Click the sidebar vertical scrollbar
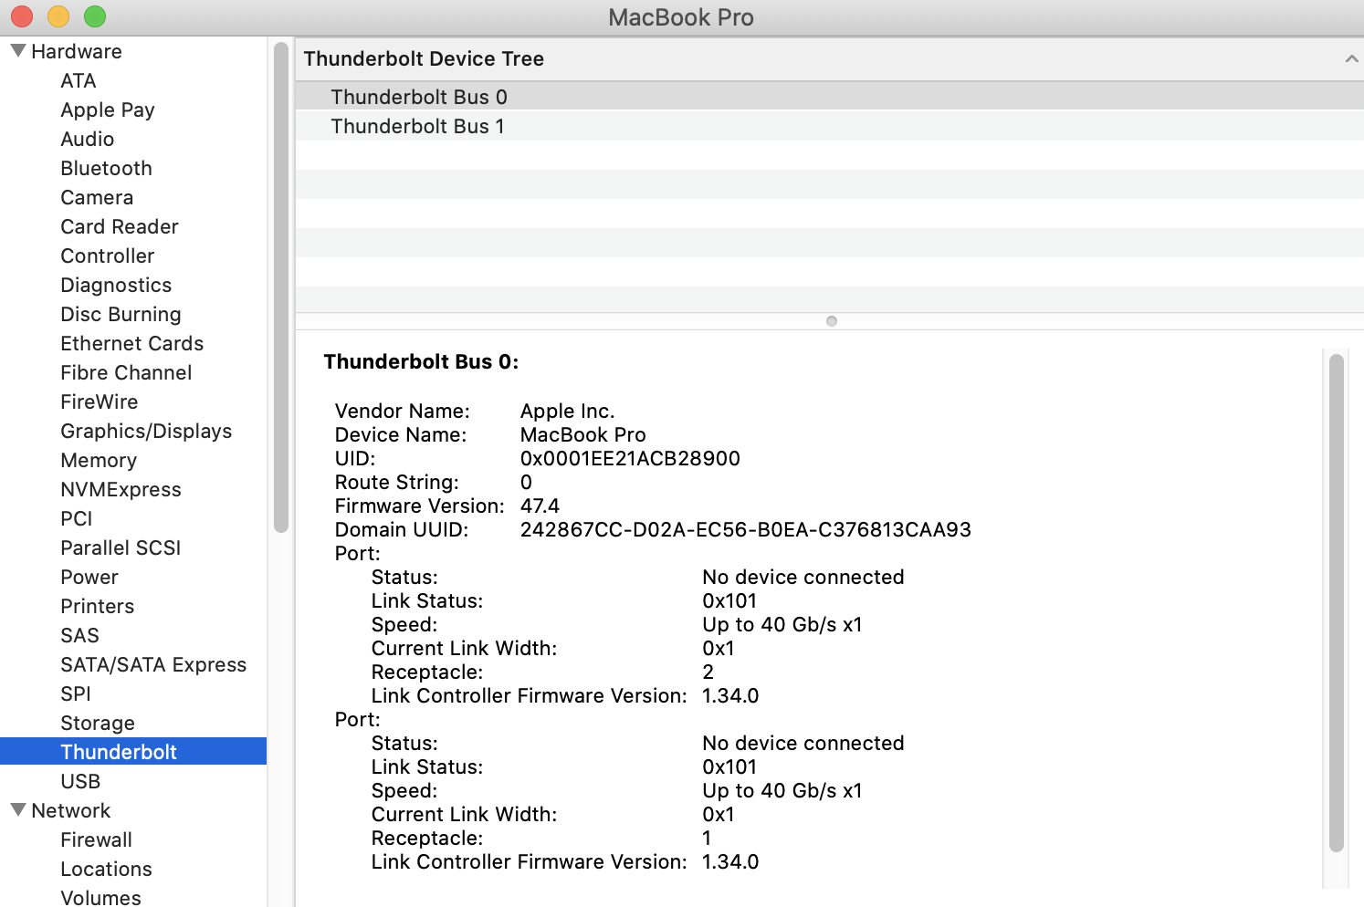The image size is (1364, 907). tap(281, 287)
